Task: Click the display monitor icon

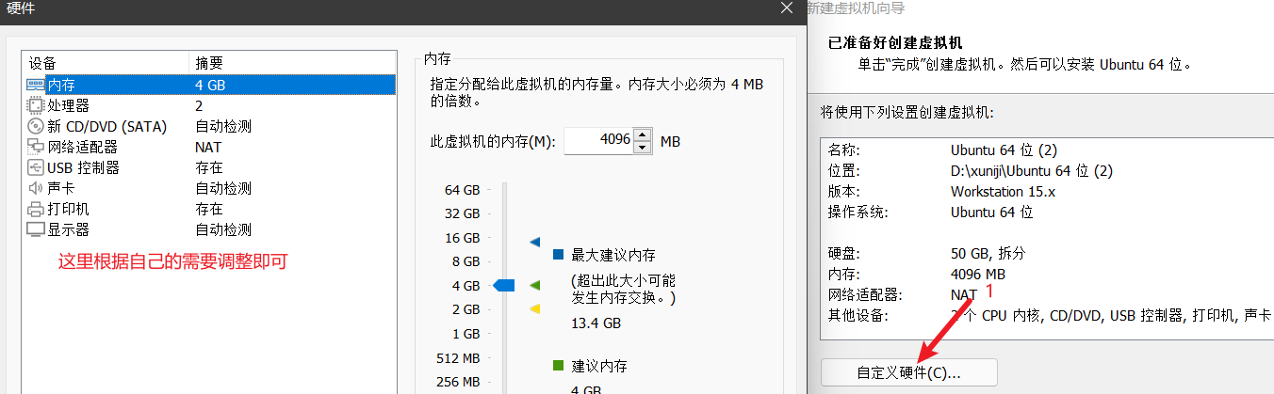Action: click(x=36, y=229)
